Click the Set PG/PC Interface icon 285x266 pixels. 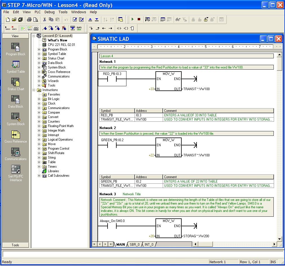16,172
